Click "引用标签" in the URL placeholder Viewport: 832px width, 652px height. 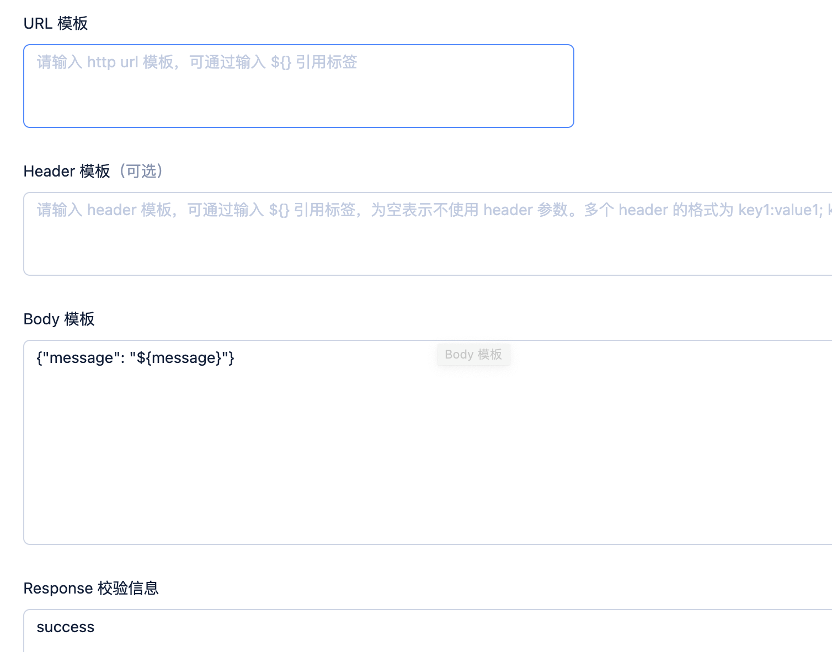[x=327, y=62]
